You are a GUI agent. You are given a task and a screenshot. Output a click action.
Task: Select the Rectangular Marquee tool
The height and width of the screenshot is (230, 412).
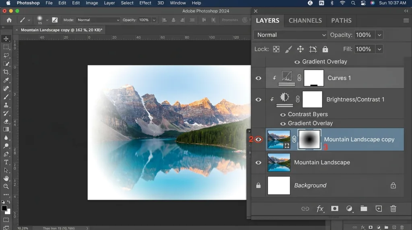(6, 47)
